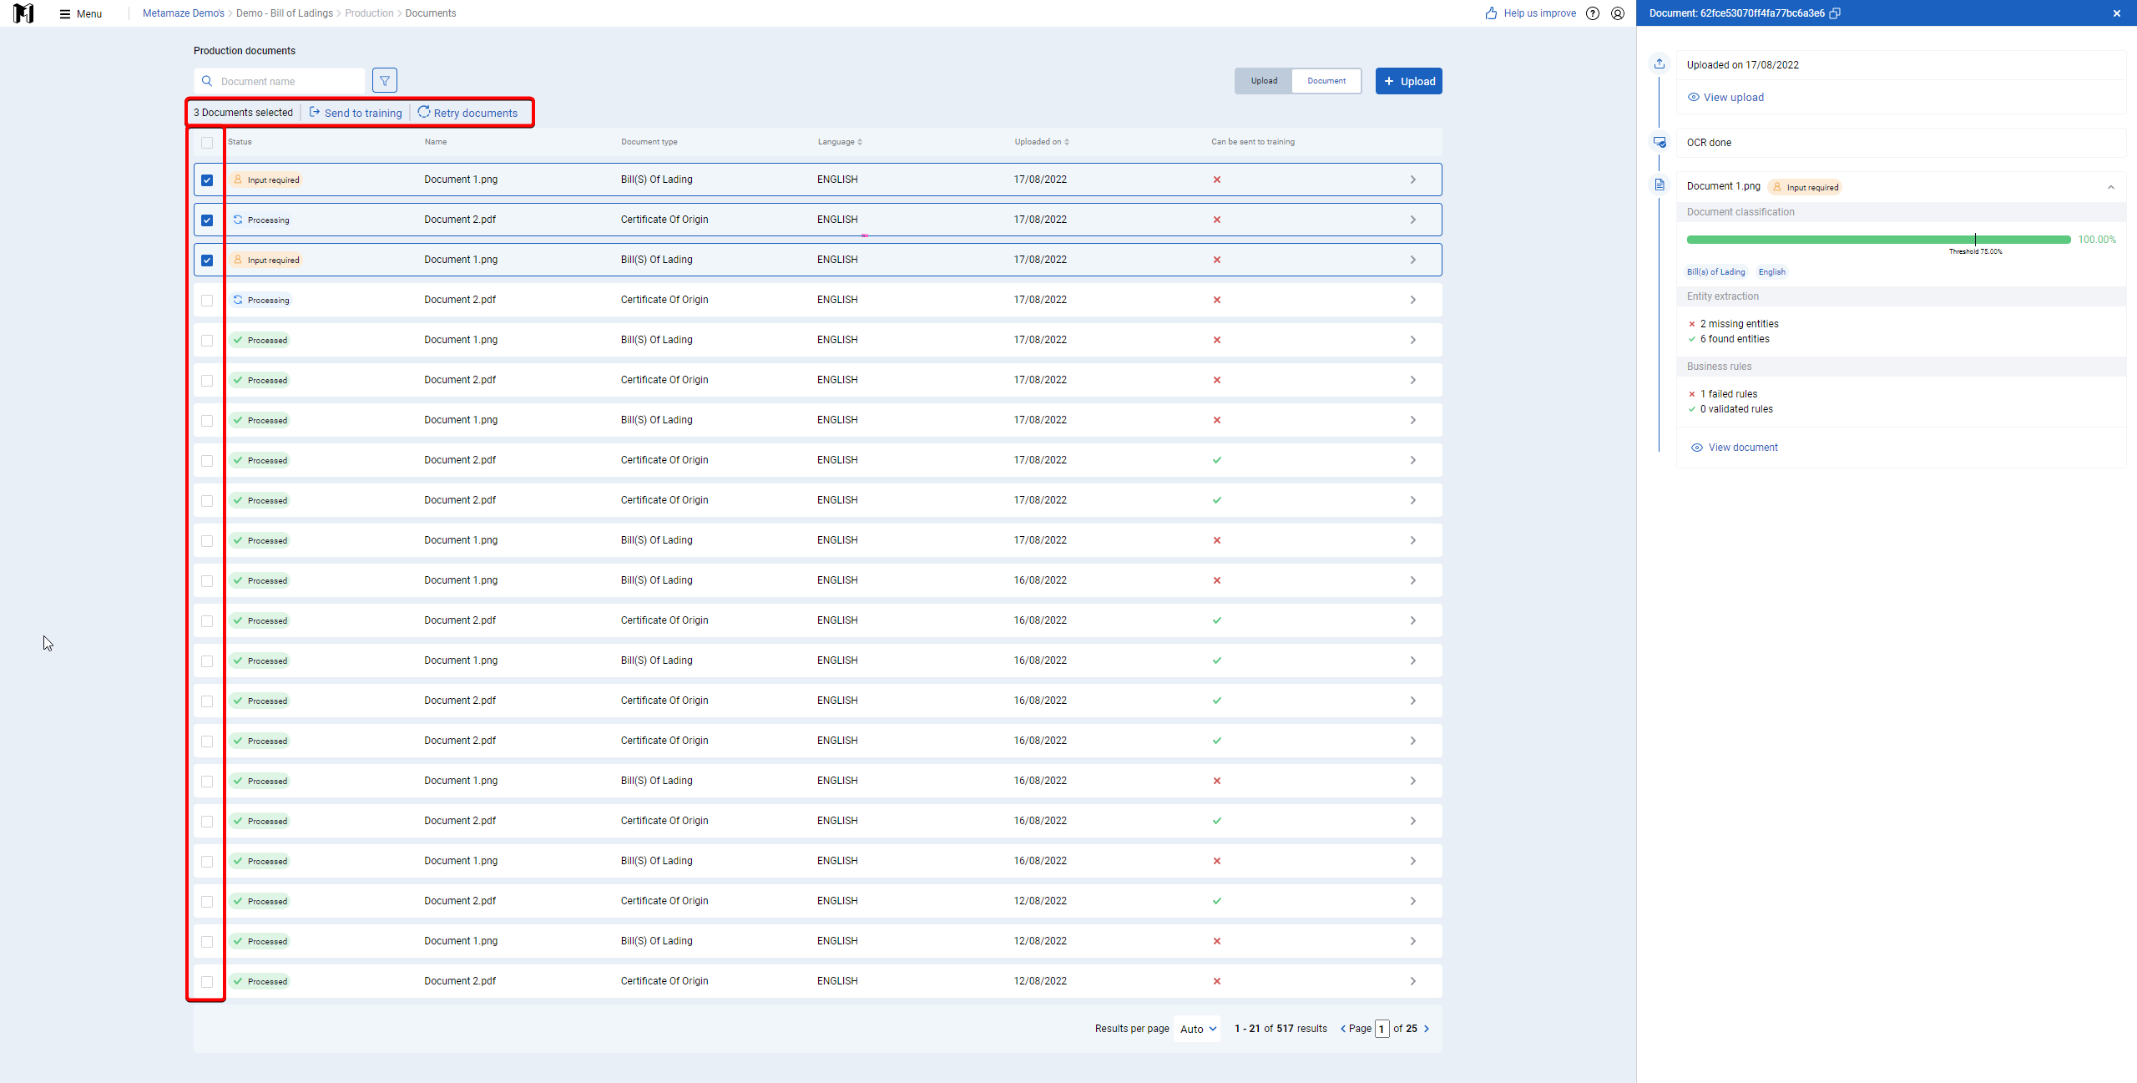Screen dimensions: 2137x1083
Task: Collapse the Document 1.png details section
Action: [x=2111, y=187]
